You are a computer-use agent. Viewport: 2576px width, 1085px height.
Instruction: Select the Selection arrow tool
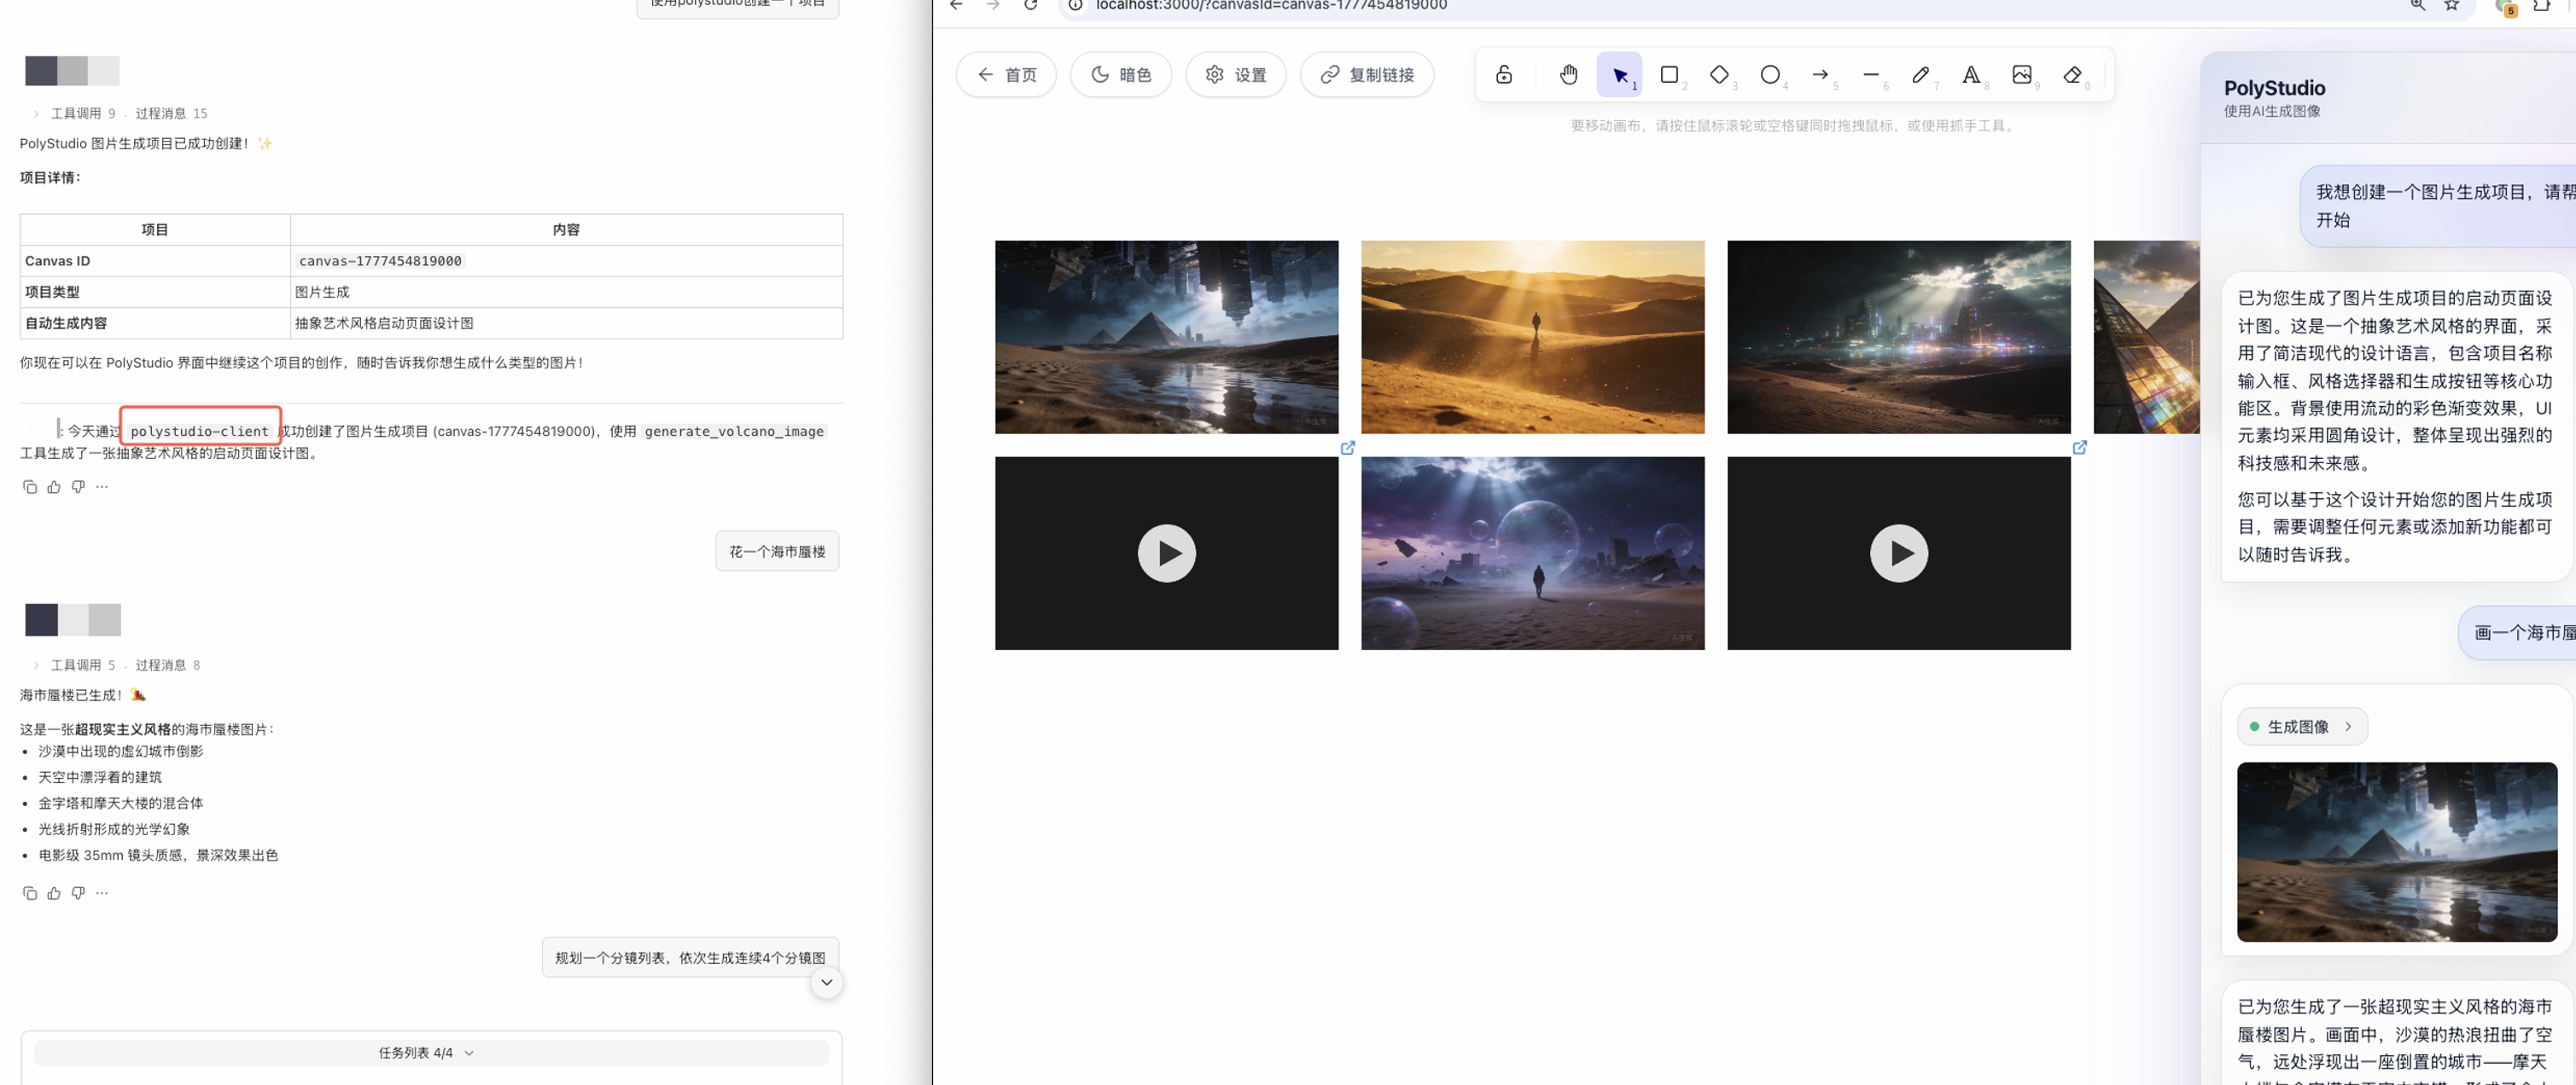tap(1619, 75)
